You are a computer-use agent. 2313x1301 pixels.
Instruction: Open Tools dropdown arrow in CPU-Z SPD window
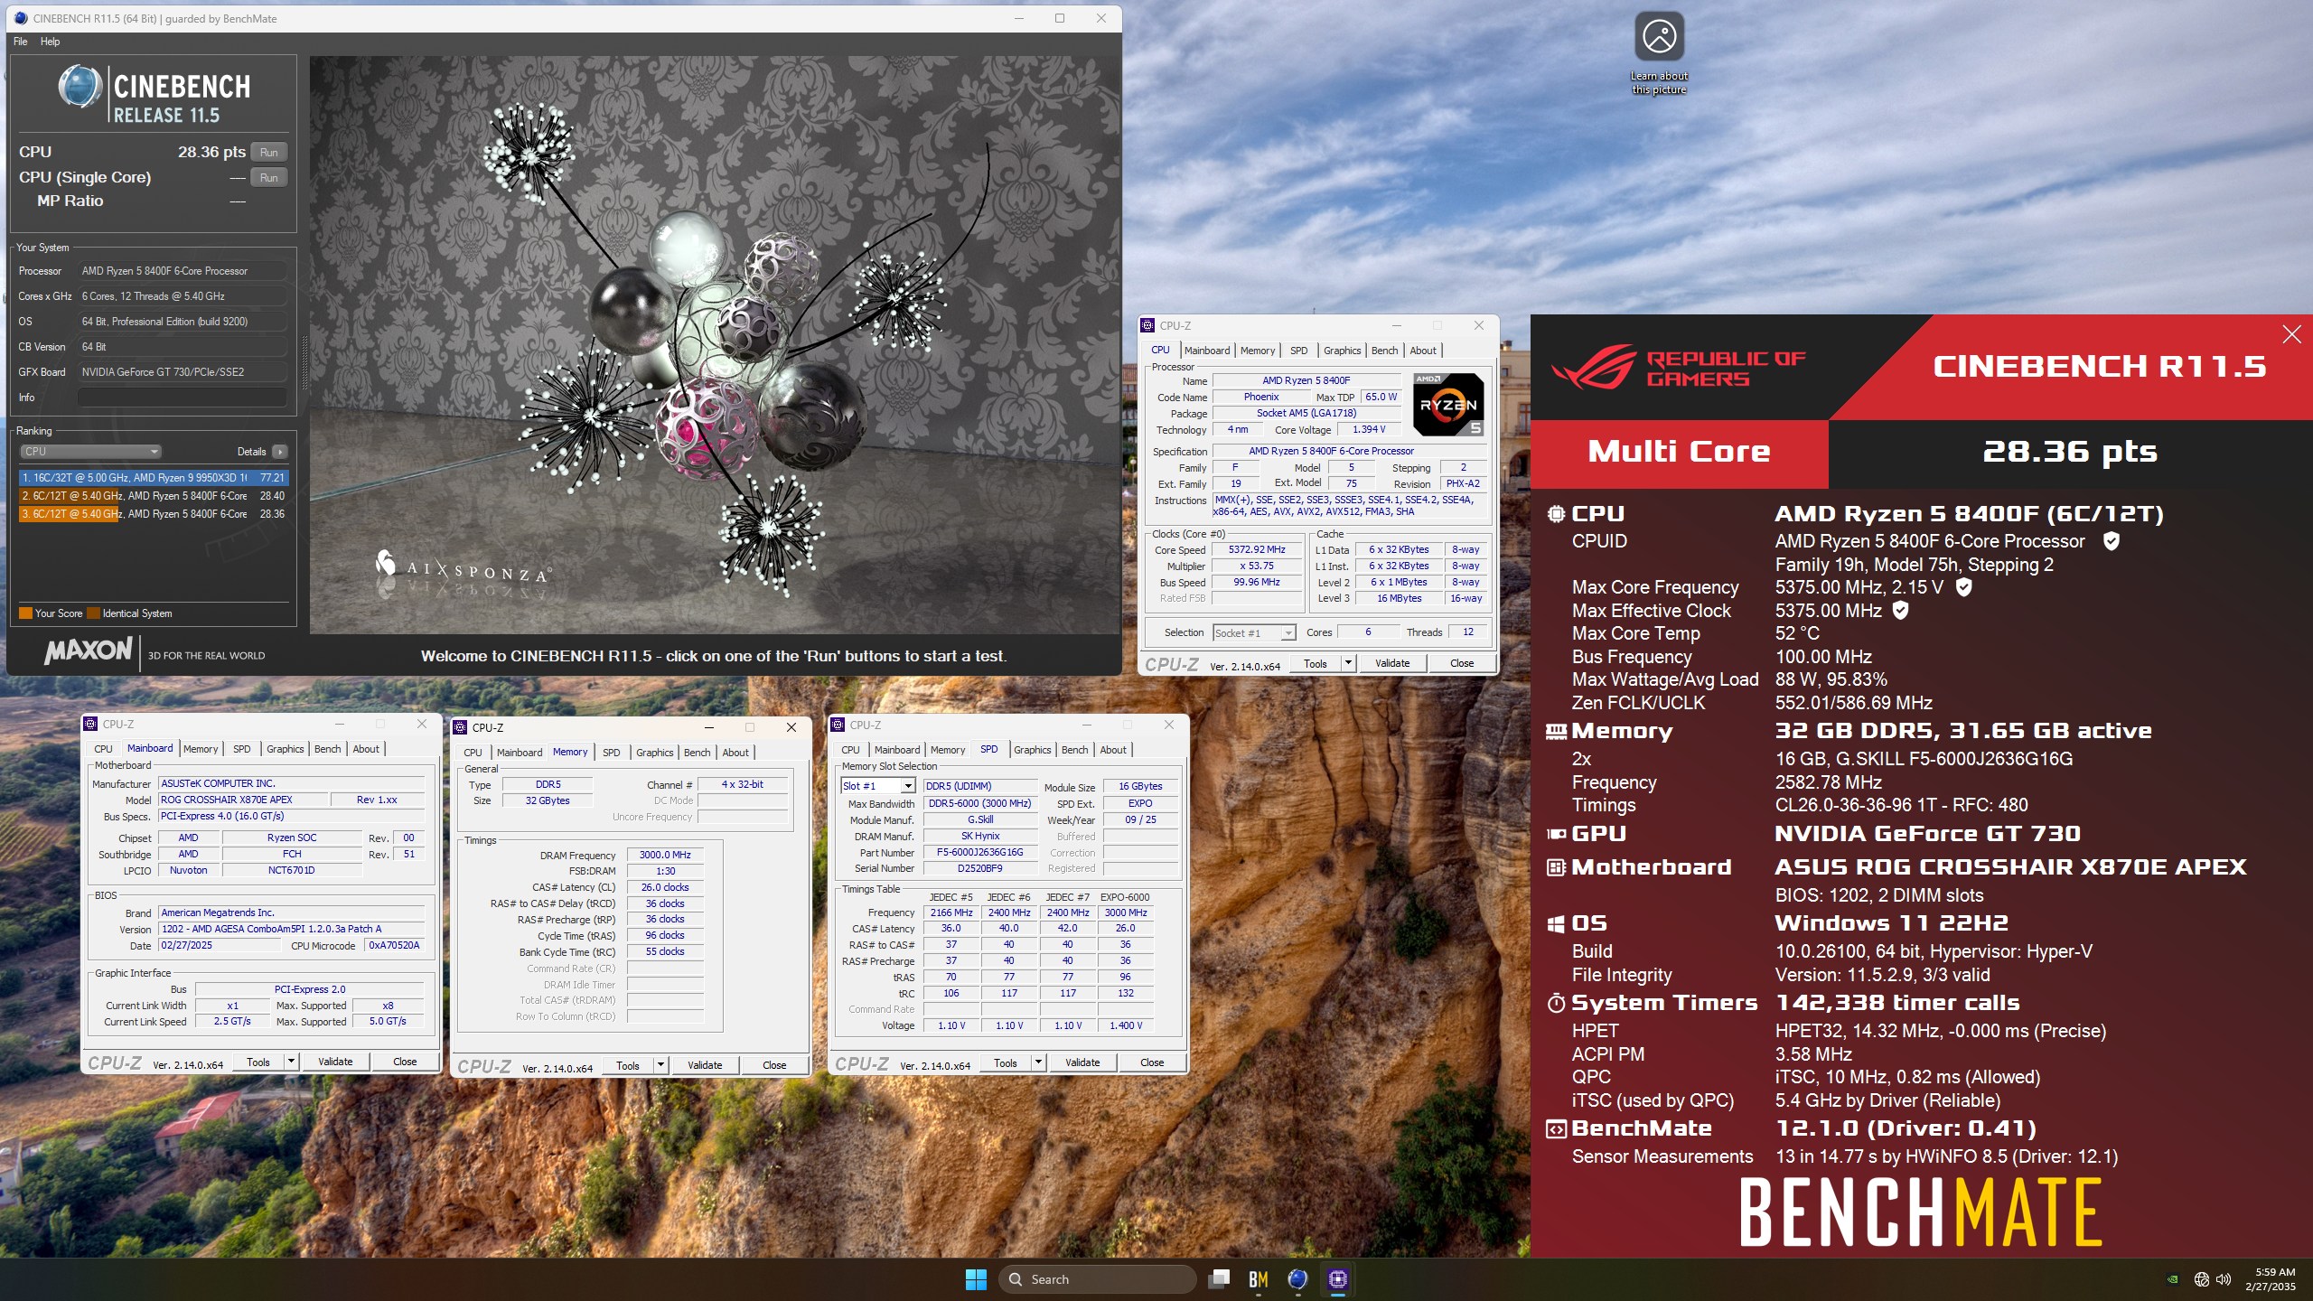click(x=1038, y=1062)
